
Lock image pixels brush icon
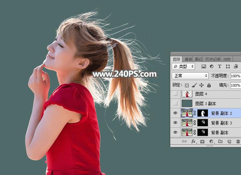tap(194, 85)
